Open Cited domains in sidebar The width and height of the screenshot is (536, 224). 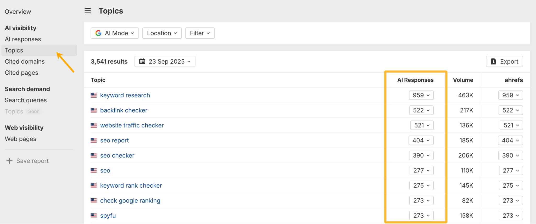(x=25, y=61)
